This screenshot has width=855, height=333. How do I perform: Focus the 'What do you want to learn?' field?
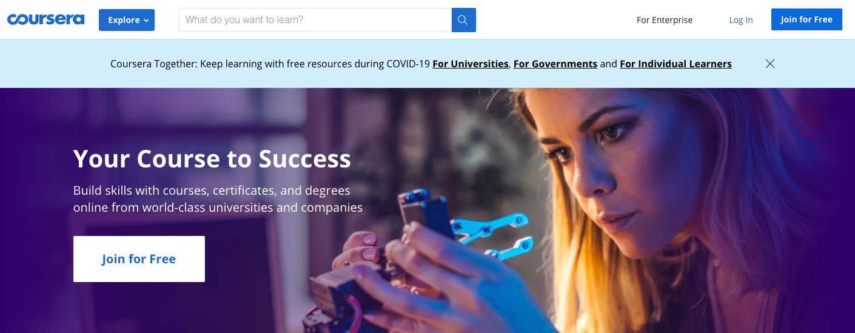pyautogui.click(x=315, y=20)
